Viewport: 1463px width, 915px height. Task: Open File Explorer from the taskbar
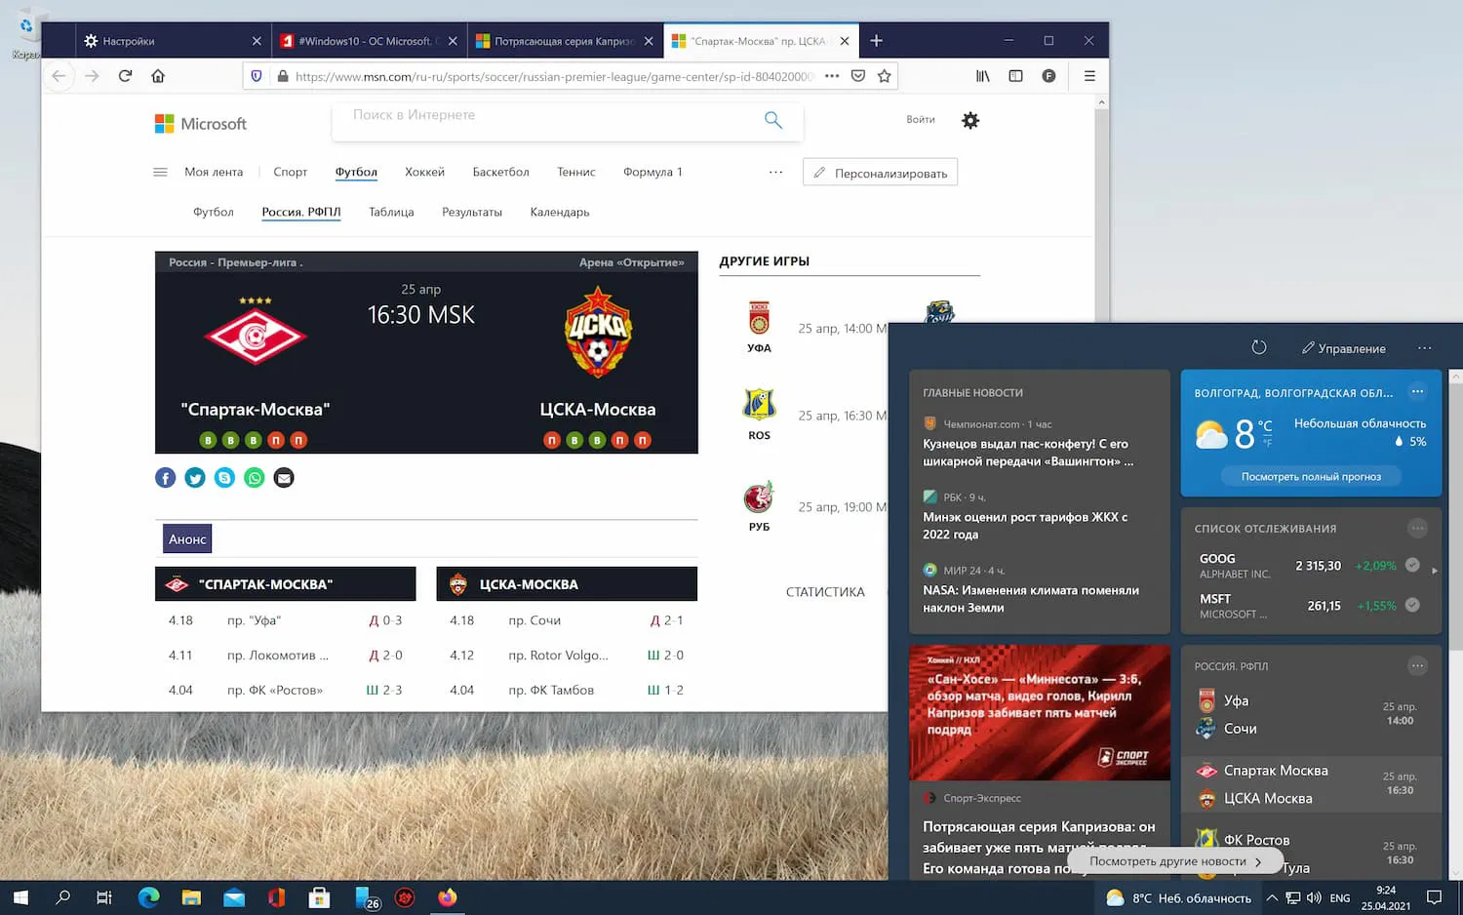[x=191, y=897]
